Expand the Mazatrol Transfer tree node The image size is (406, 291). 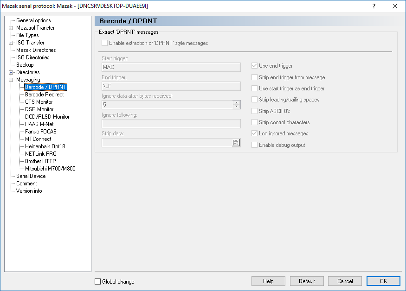tap(11, 28)
